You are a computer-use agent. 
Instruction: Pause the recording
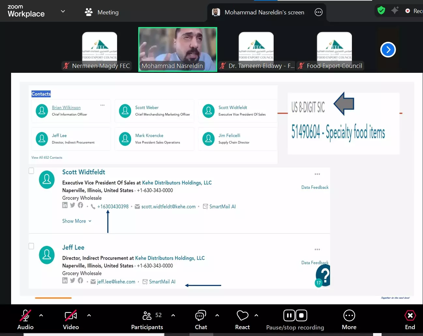click(289, 315)
